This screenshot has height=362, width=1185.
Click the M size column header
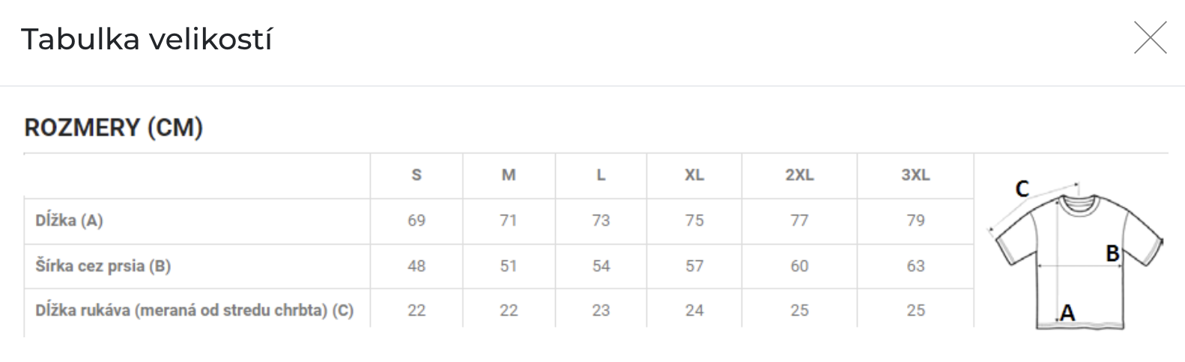click(509, 175)
